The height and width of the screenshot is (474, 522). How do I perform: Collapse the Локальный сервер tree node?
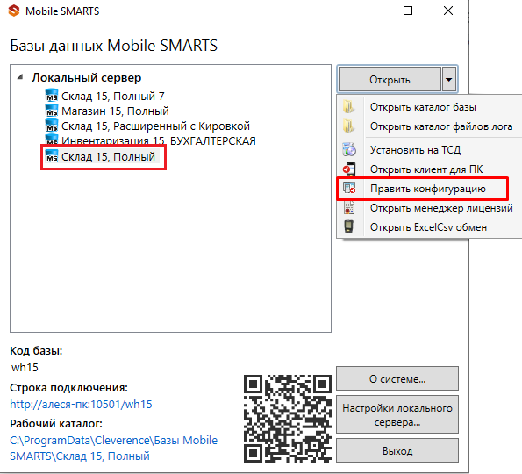(x=20, y=77)
